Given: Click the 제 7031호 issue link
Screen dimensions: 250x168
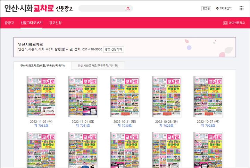Looking at the screenshot, I should click(83, 126).
